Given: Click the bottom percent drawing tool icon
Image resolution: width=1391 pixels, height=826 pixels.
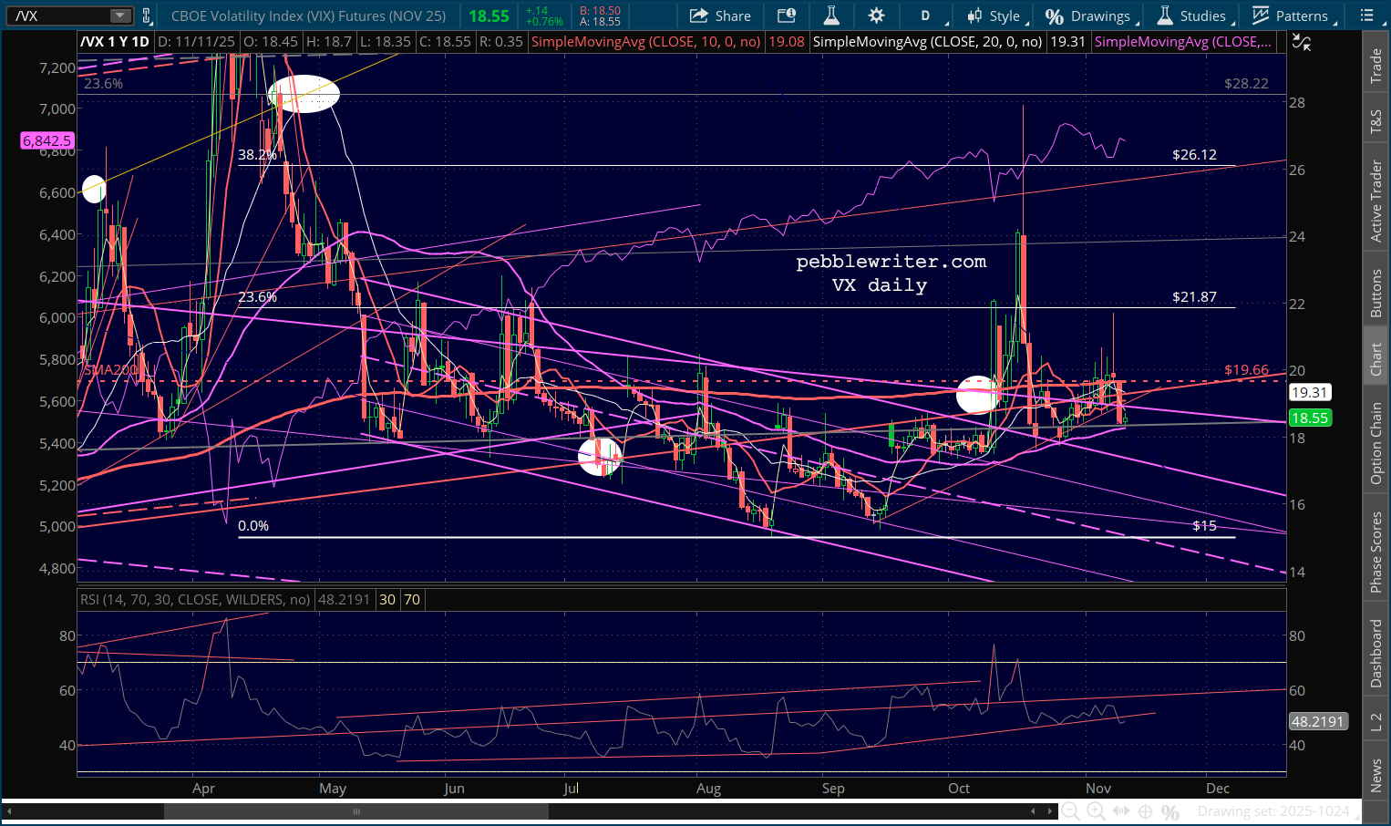Looking at the screenshot, I should (x=1170, y=811).
